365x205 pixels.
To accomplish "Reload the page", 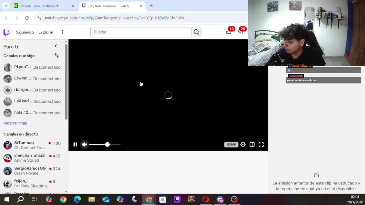I will tap(27, 18).
